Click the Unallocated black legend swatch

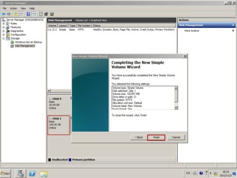(50, 160)
